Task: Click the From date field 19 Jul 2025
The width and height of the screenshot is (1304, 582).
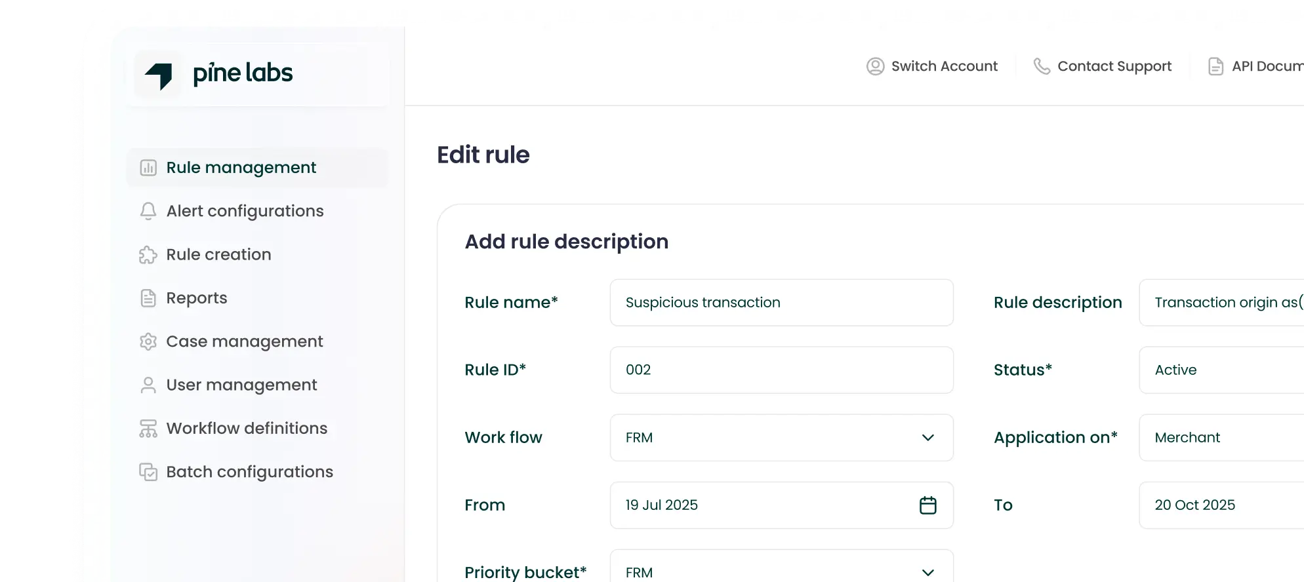Action: (782, 505)
